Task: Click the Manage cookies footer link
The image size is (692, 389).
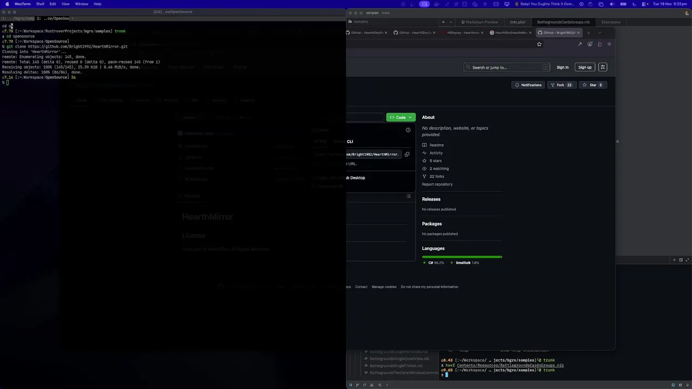Action: tap(384, 287)
